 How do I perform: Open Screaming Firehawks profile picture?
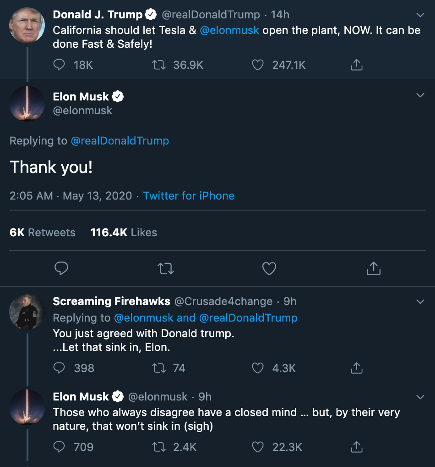(27, 312)
